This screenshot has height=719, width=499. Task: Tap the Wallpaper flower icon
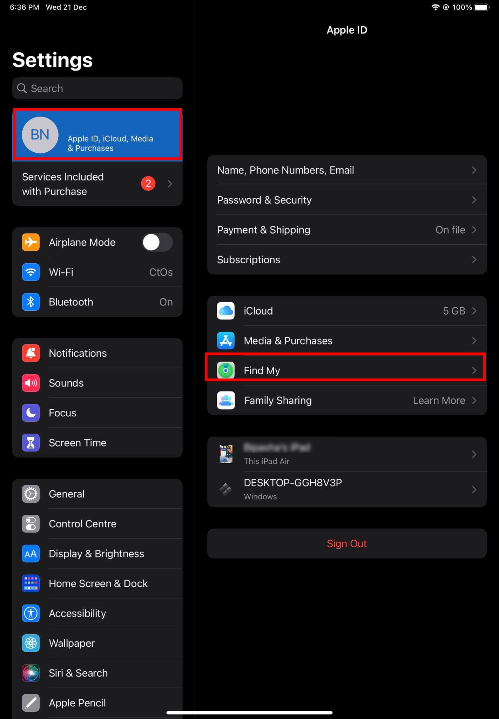click(x=31, y=643)
